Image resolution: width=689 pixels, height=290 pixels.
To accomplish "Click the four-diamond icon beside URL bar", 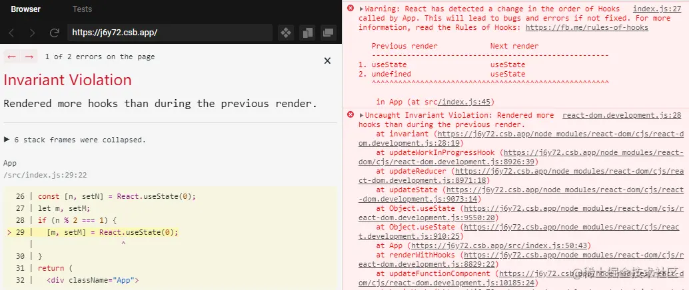I will point(286,33).
